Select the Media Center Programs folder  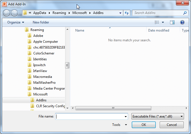click(x=49, y=88)
